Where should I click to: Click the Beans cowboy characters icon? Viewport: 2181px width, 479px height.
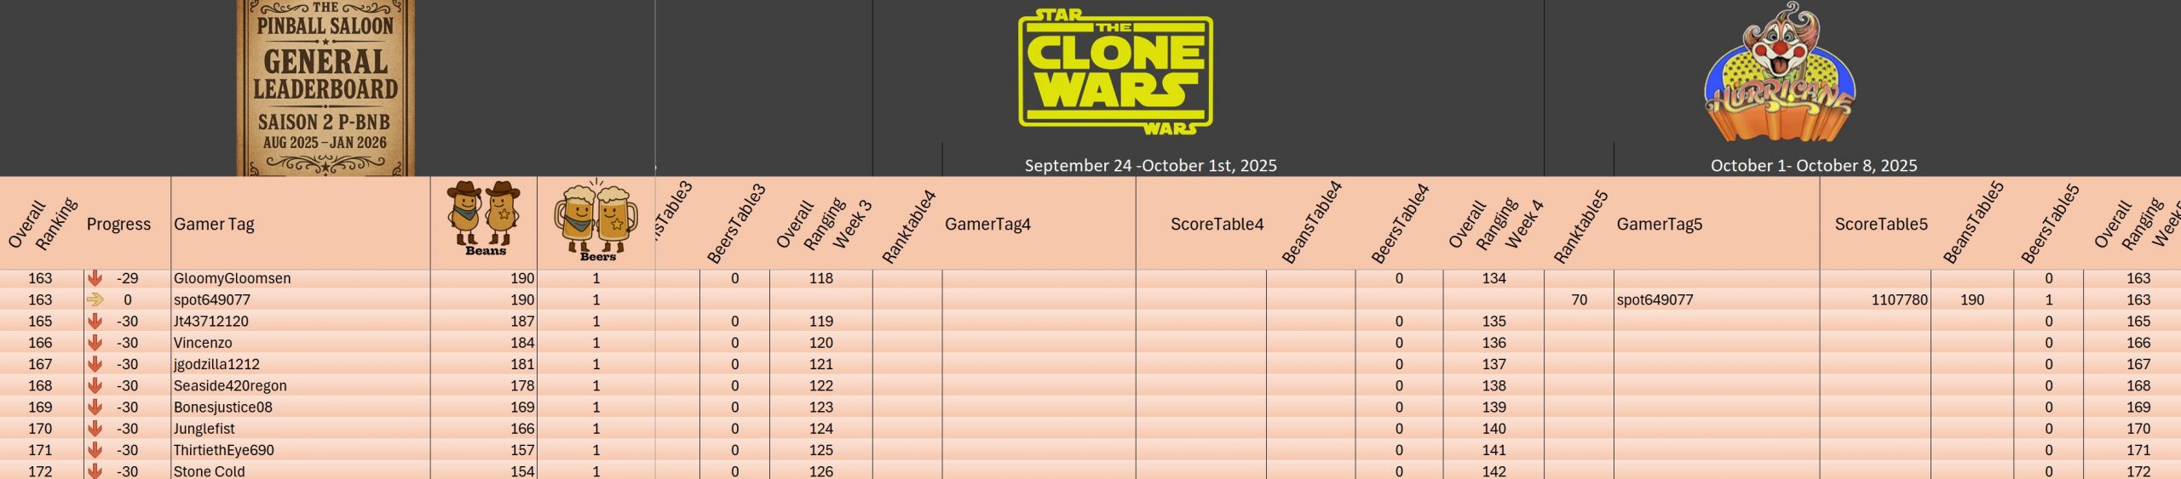483,218
